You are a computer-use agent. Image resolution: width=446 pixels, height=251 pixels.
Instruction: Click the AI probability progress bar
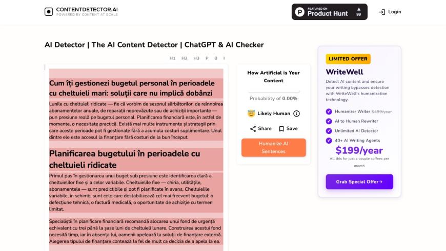[273, 92]
